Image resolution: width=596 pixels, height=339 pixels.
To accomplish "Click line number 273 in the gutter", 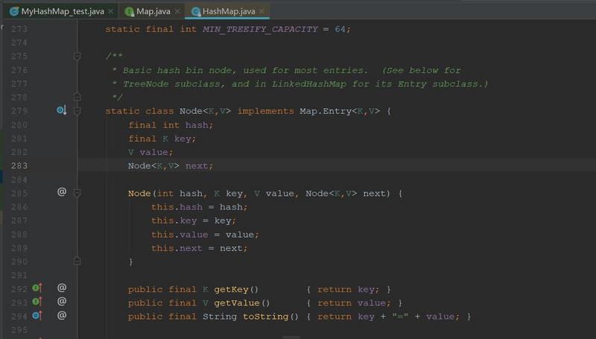I will click(x=19, y=29).
